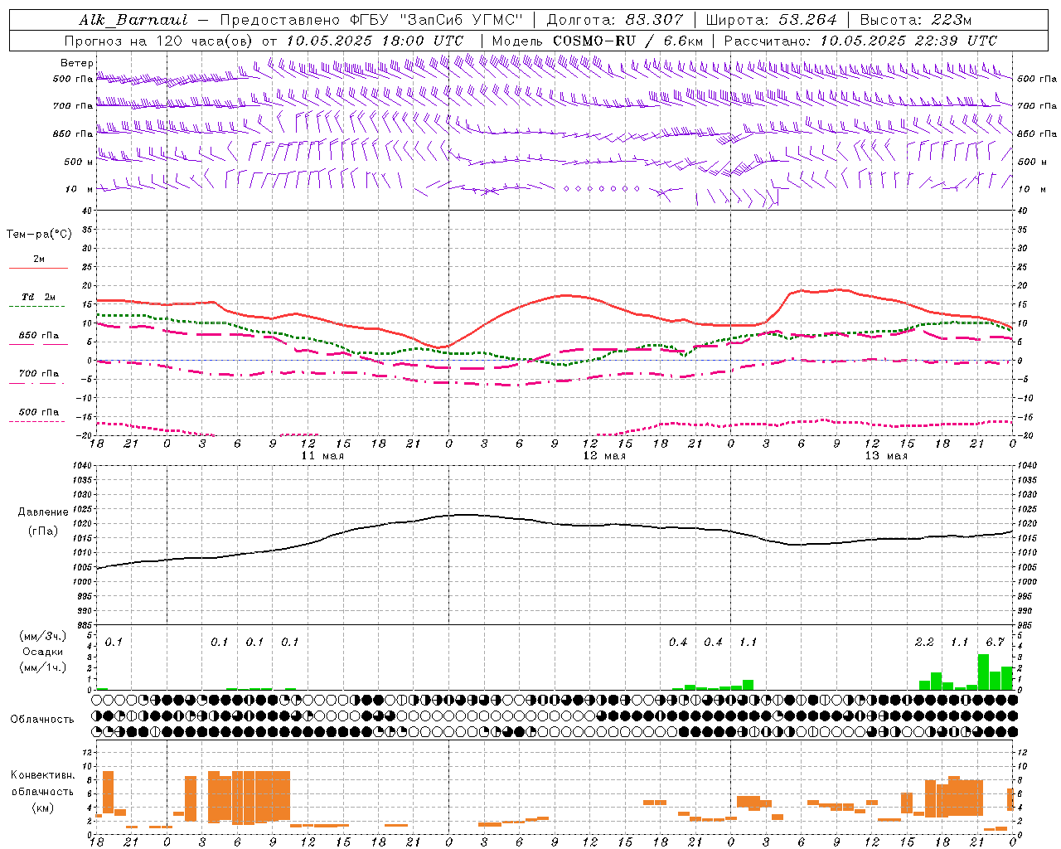The height and width of the screenshot is (849, 1061).
Task: Click the model name COSMO-RU / 6.6км
Action: pos(628,41)
